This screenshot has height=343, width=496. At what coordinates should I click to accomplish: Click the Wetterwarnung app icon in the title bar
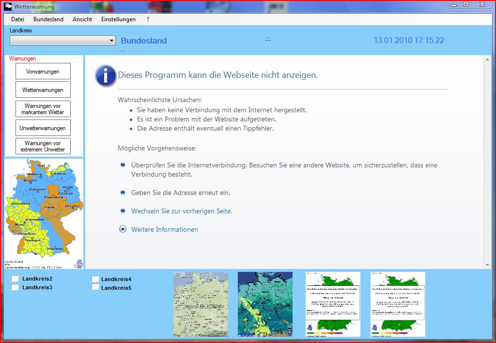8,7
